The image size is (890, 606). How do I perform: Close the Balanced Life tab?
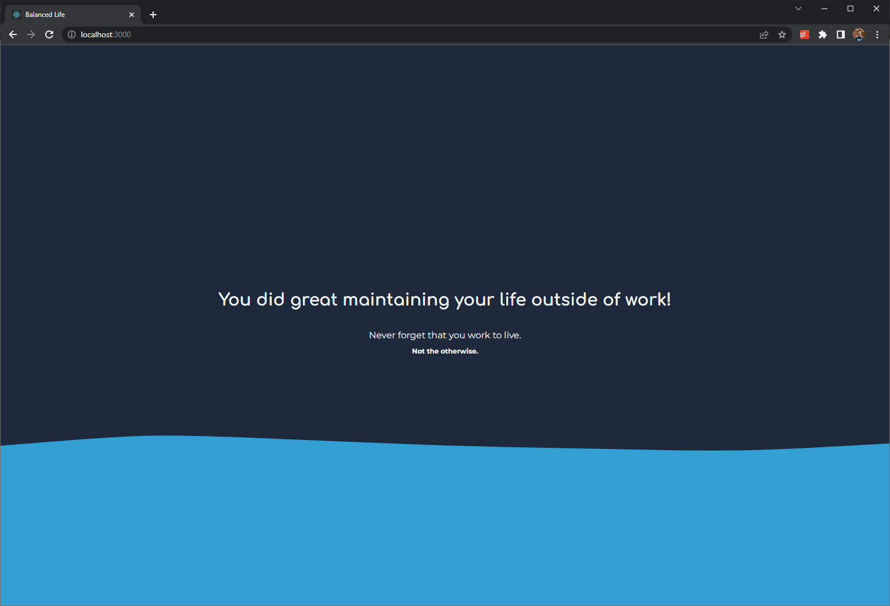(132, 15)
